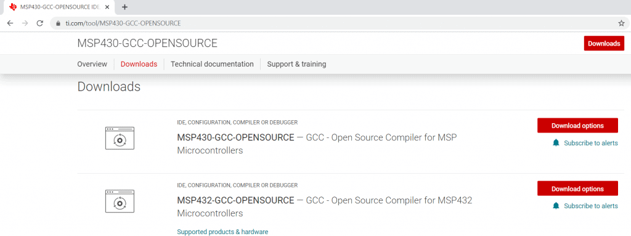The image size is (631, 236).
Task: Click the red Downloads button at top right
Action: [x=604, y=44]
